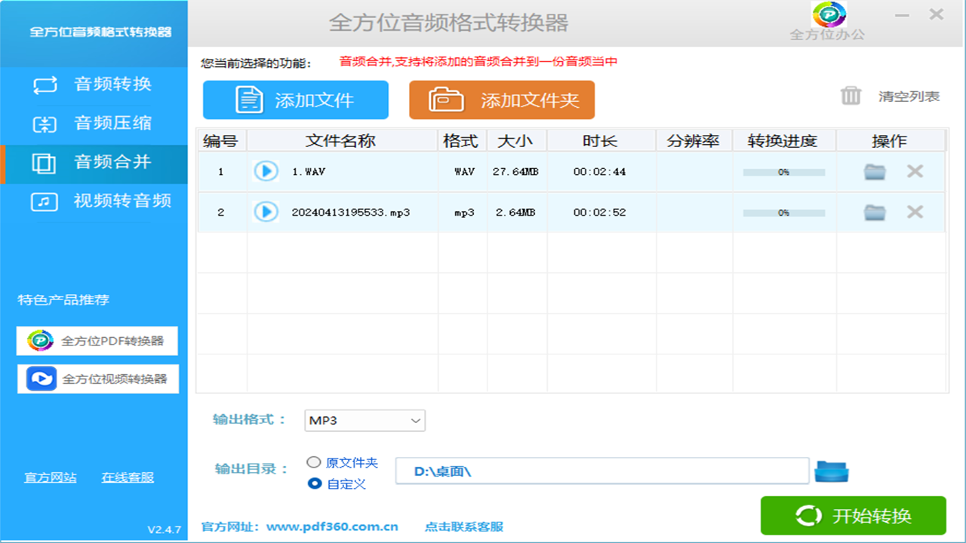Click the 添加文件 button

click(x=296, y=100)
